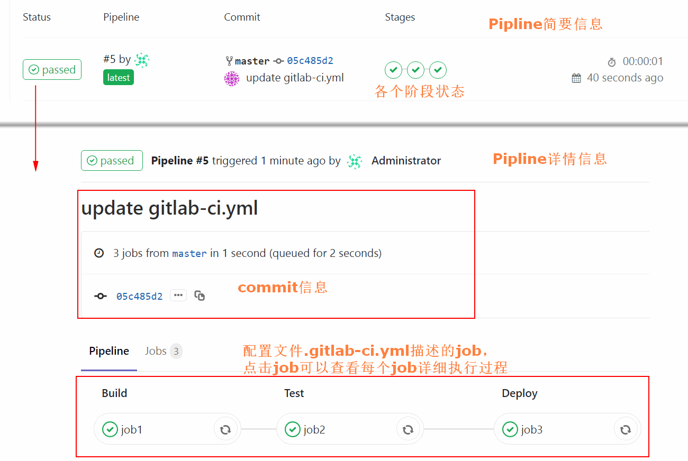The image size is (688, 461).
Task: Click job3 passed status icon
Action: [510, 429]
